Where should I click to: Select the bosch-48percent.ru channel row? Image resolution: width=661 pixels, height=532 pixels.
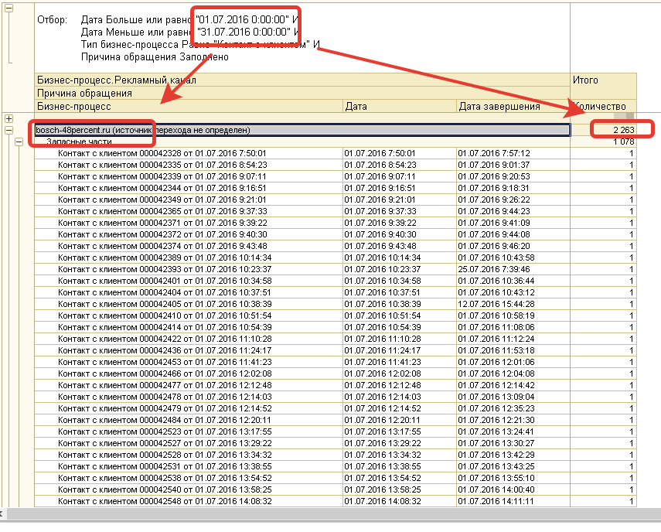(302, 130)
